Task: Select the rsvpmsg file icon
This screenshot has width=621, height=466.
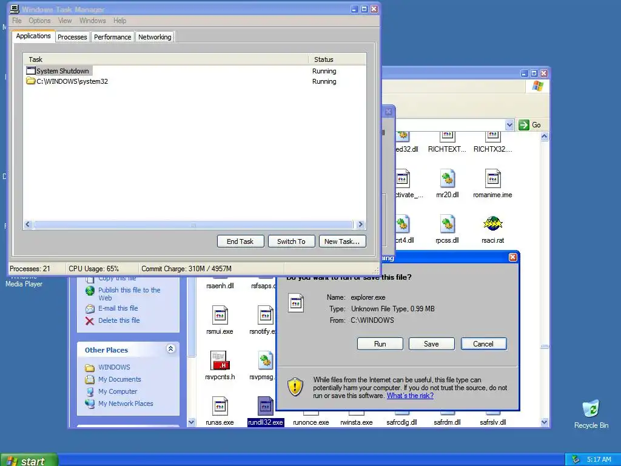Action: pyautogui.click(x=266, y=360)
